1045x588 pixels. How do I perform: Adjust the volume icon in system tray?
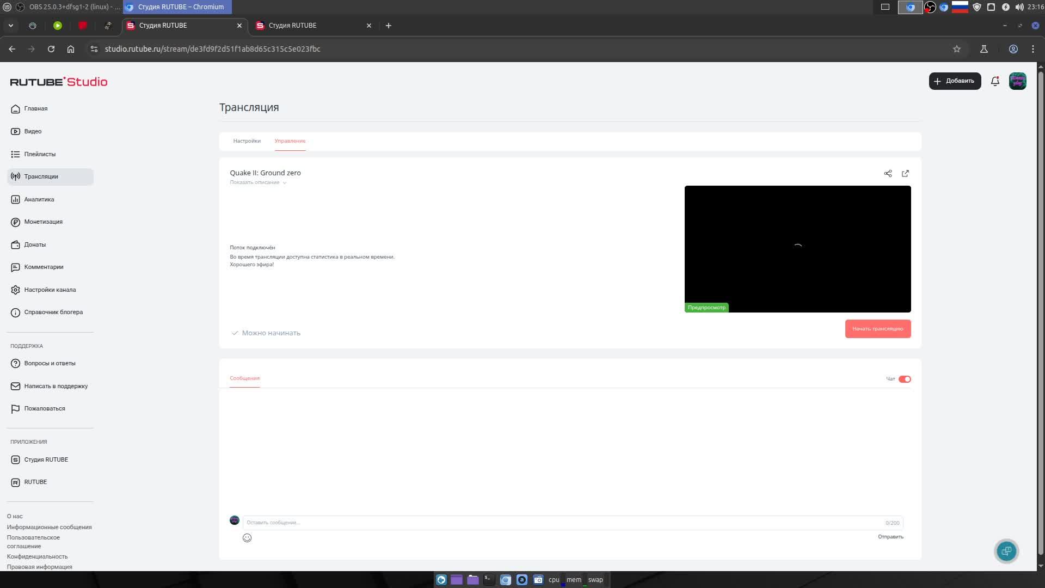(1019, 7)
